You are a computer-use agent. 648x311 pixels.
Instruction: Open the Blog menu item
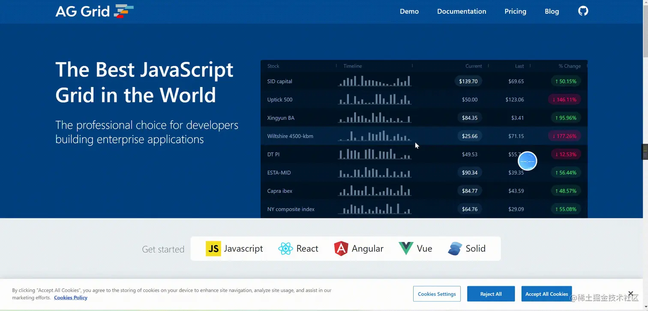552,12
